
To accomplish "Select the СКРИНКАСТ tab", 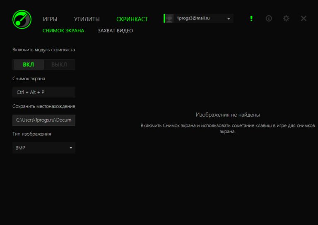I will pyautogui.click(x=132, y=19).
